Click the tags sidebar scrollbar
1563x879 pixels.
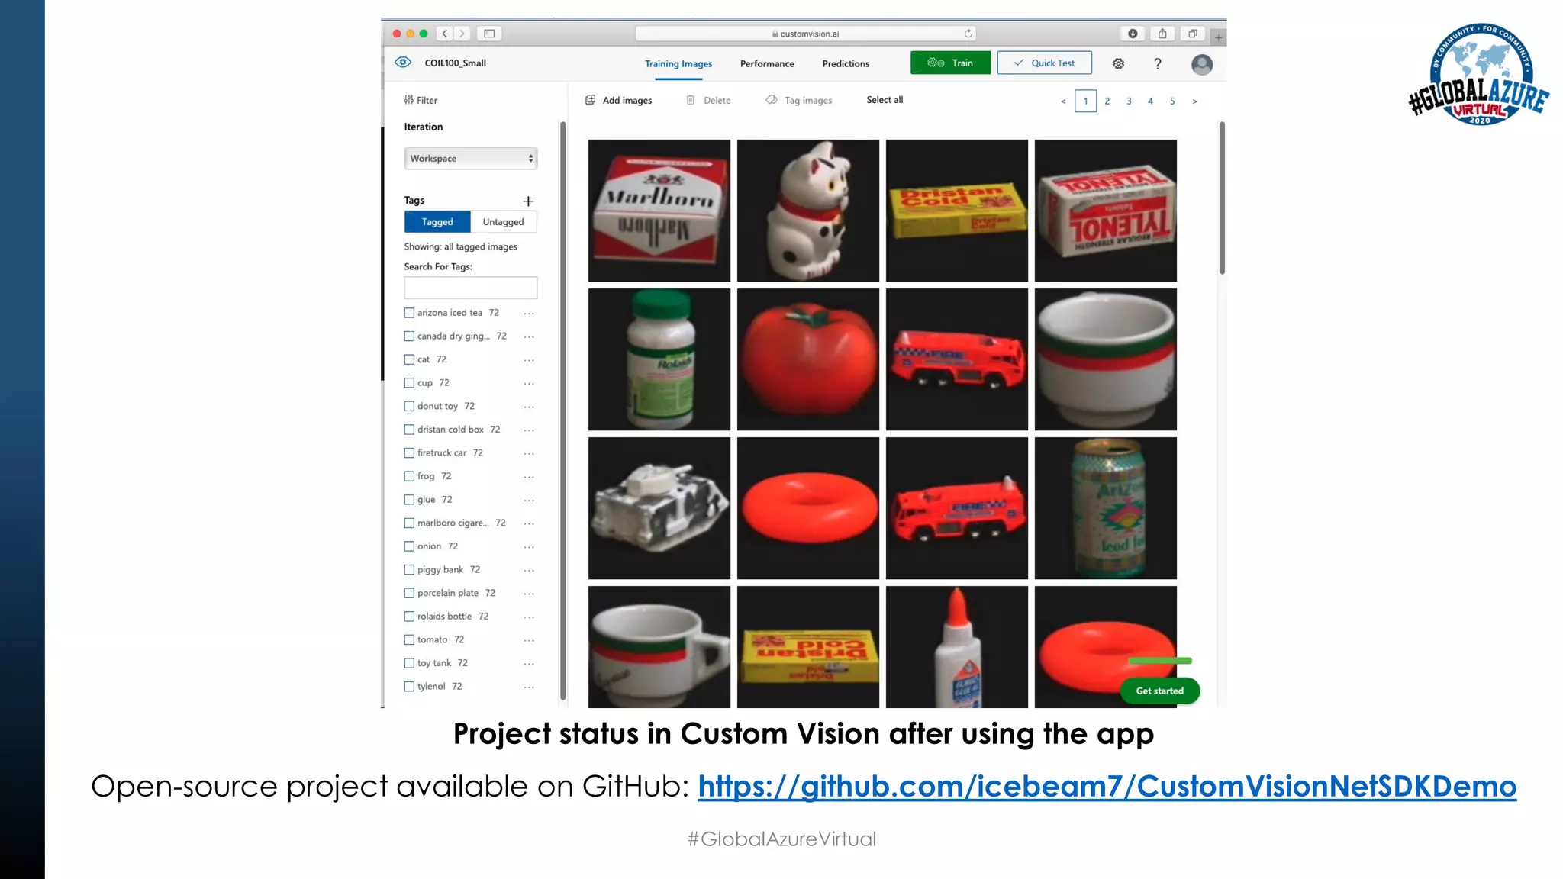[563, 411]
